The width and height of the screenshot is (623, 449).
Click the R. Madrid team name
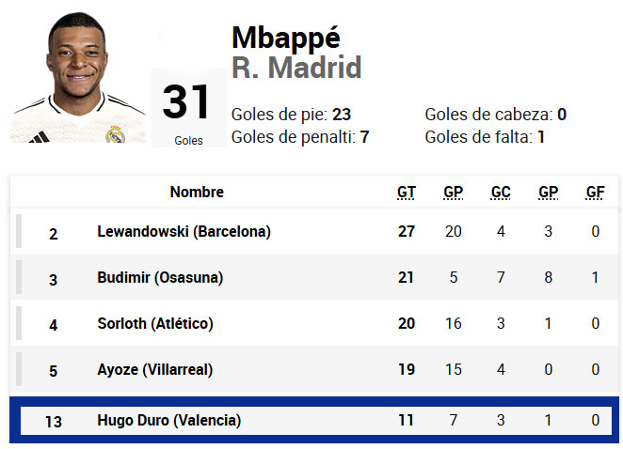296,68
